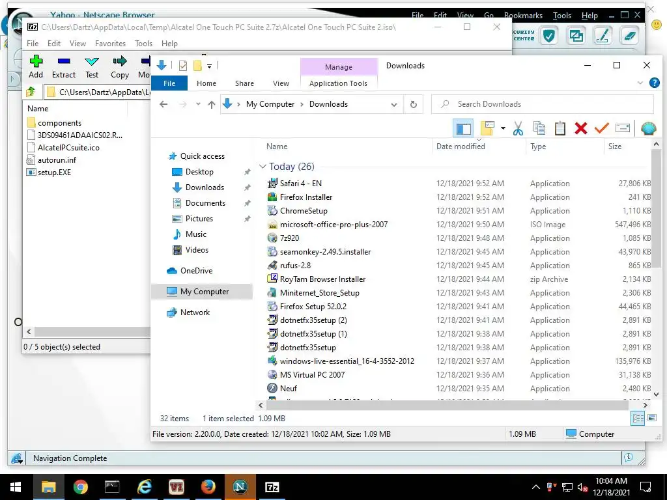The width and height of the screenshot is (667, 500).
Task: Select Documents in navigation pane
Action: coord(205,203)
